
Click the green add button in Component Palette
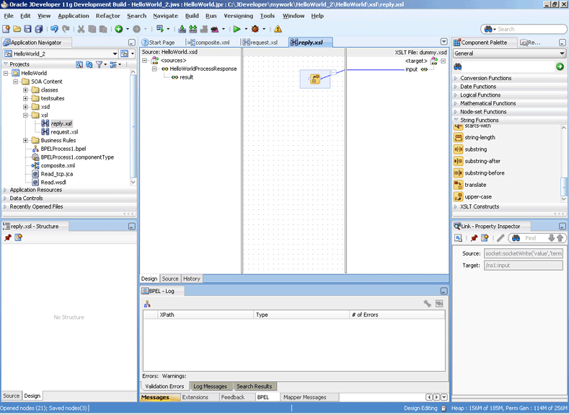(560, 66)
